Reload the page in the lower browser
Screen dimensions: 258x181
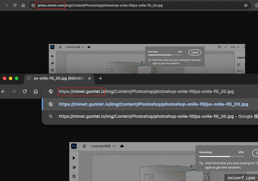(x=25, y=91)
